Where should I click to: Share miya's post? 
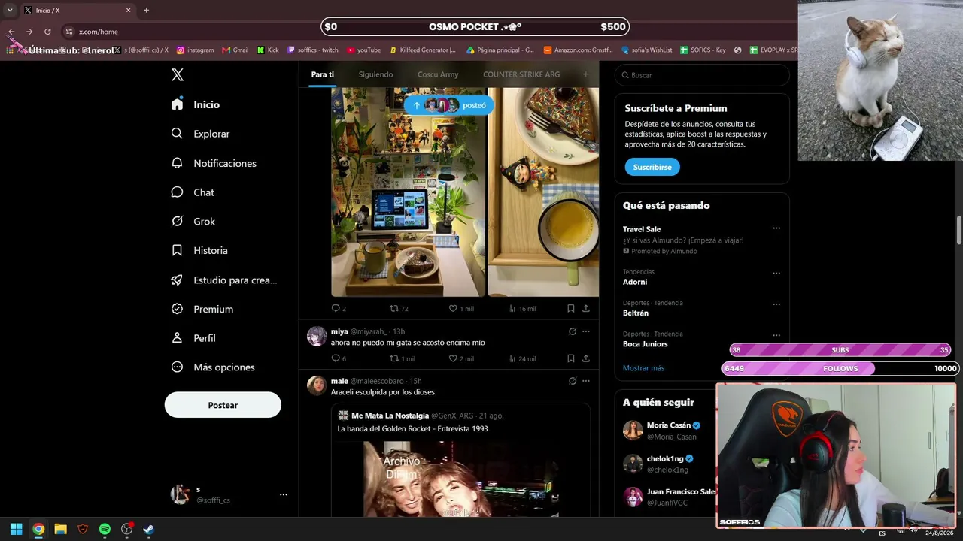(x=586, y=358)
